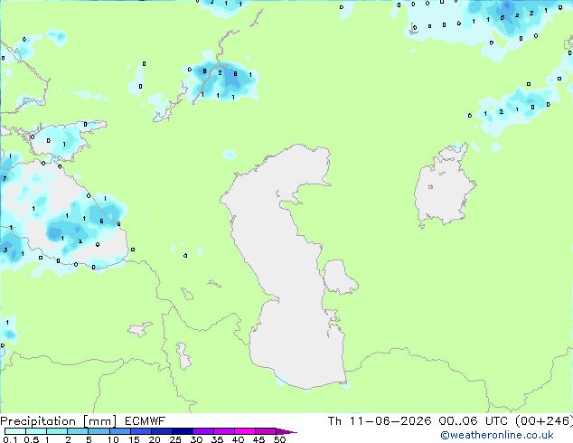573x443 pixels.
Task: Click the legend tick label '25'
Action: coord(175,439)
